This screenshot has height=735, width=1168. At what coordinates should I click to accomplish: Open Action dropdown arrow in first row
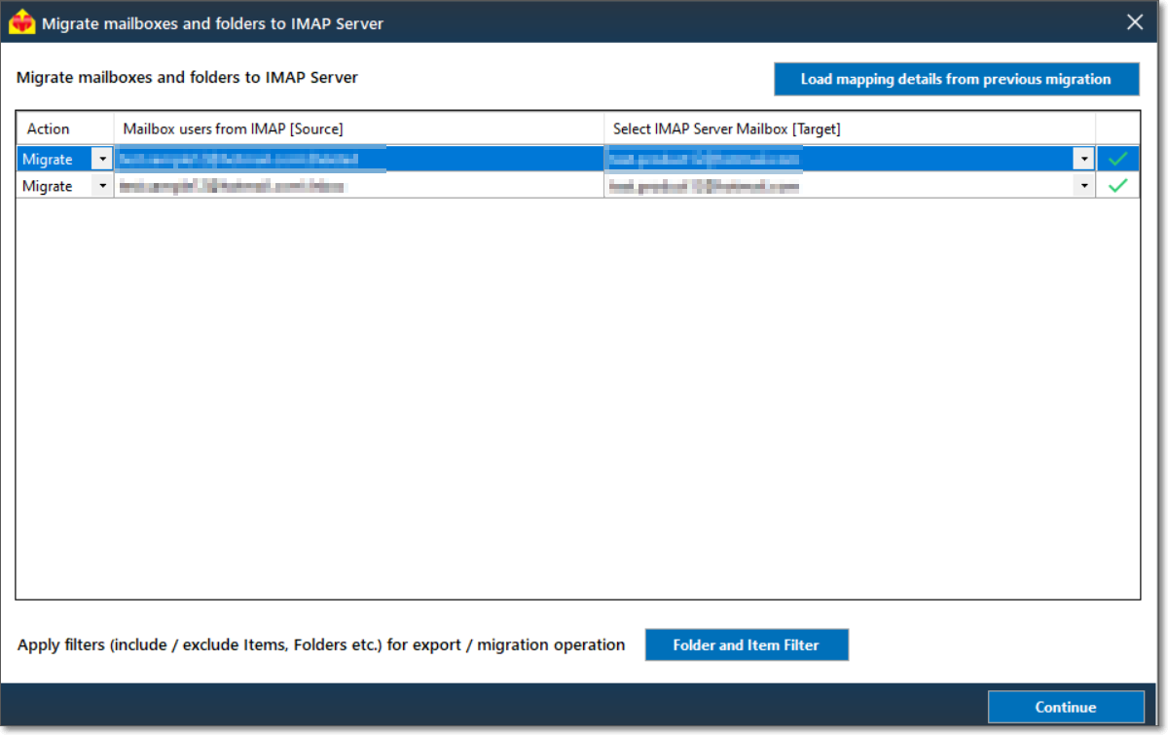point(102,159)
